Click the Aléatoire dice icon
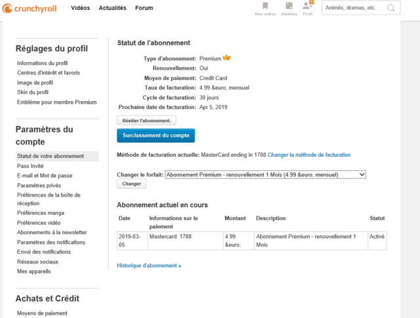 (289, 6)
